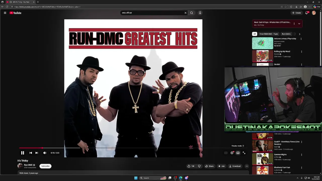Screen dimensions: 322x181
Task: Subscribe to the Run DMC channel
Action: click(45, 166)
